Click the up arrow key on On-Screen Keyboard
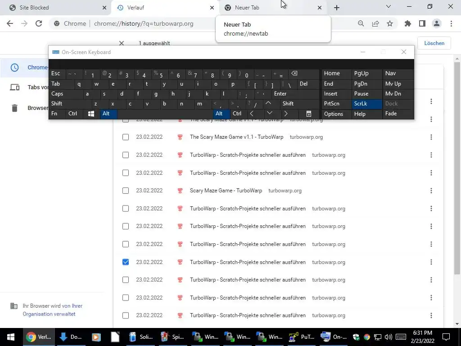 [x=268, y=103]
